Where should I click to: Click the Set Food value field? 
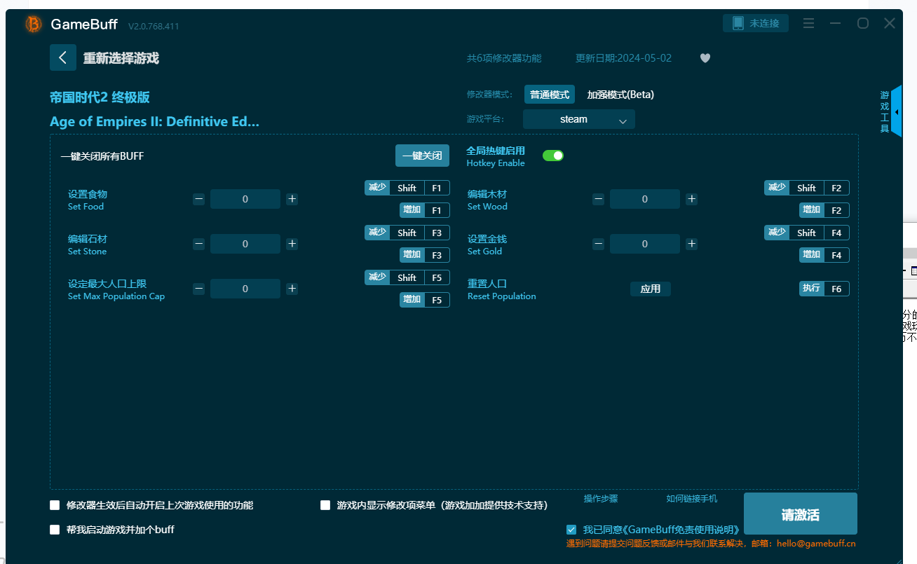point(245,199)
